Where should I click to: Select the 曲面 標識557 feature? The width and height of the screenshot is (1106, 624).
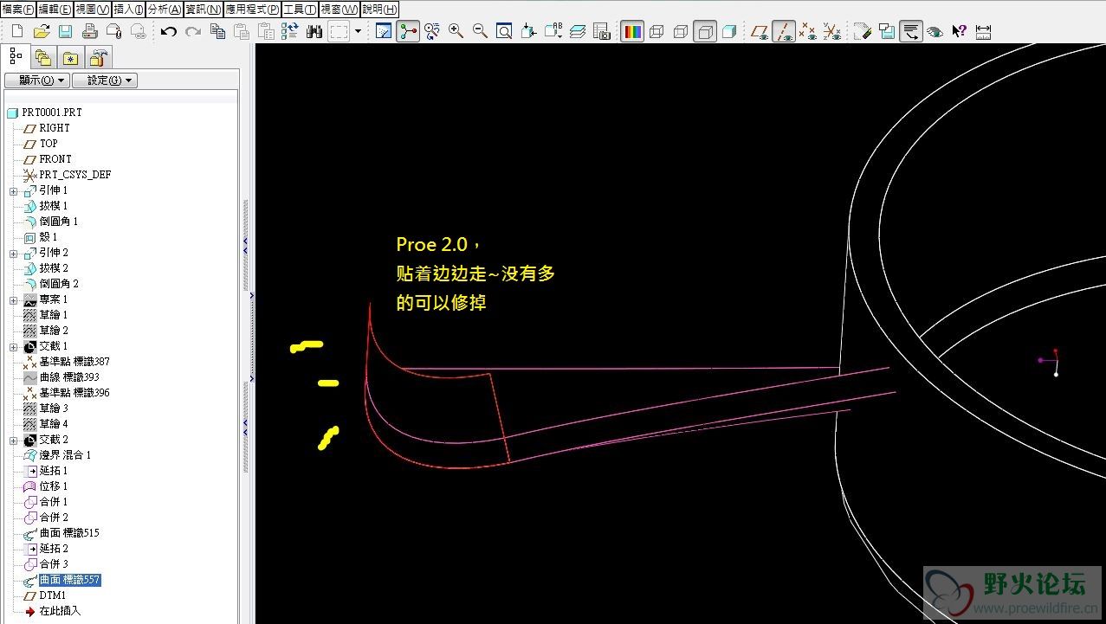(70, 580)
